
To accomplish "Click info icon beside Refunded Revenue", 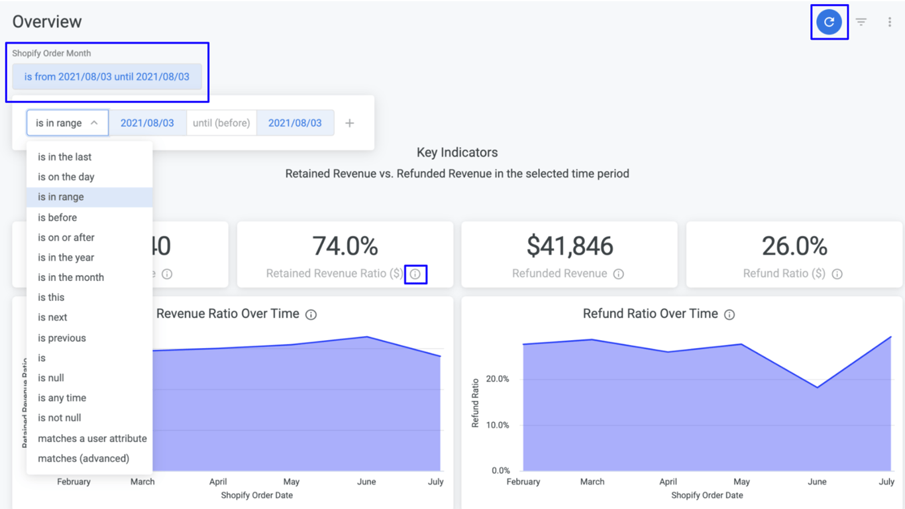I will [619, 274].
